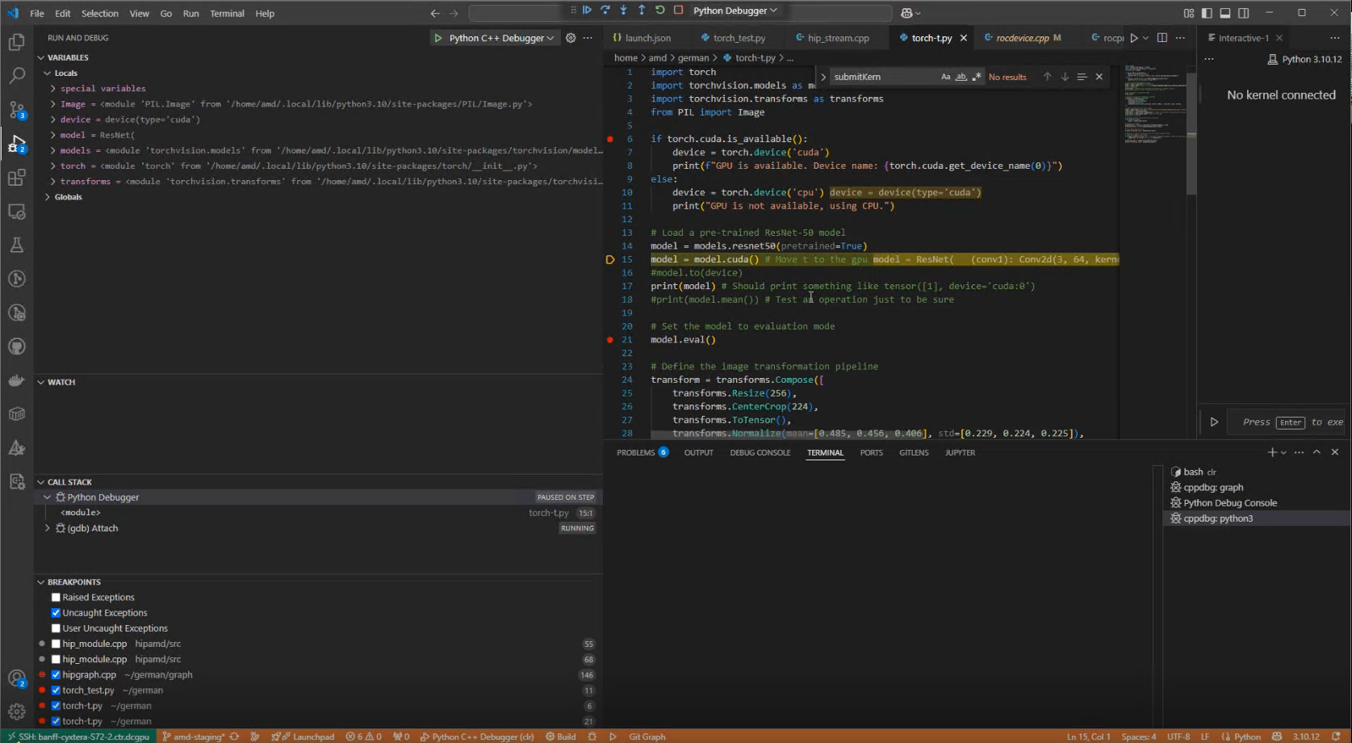The image size is (1352, 743).
Task: Open the Extensions view in activity bar
Action: (x=16, y=178)
